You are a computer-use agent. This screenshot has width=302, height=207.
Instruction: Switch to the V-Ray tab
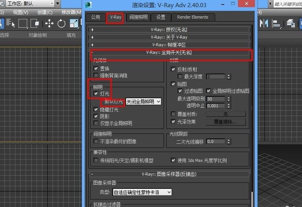coord(116,17)
